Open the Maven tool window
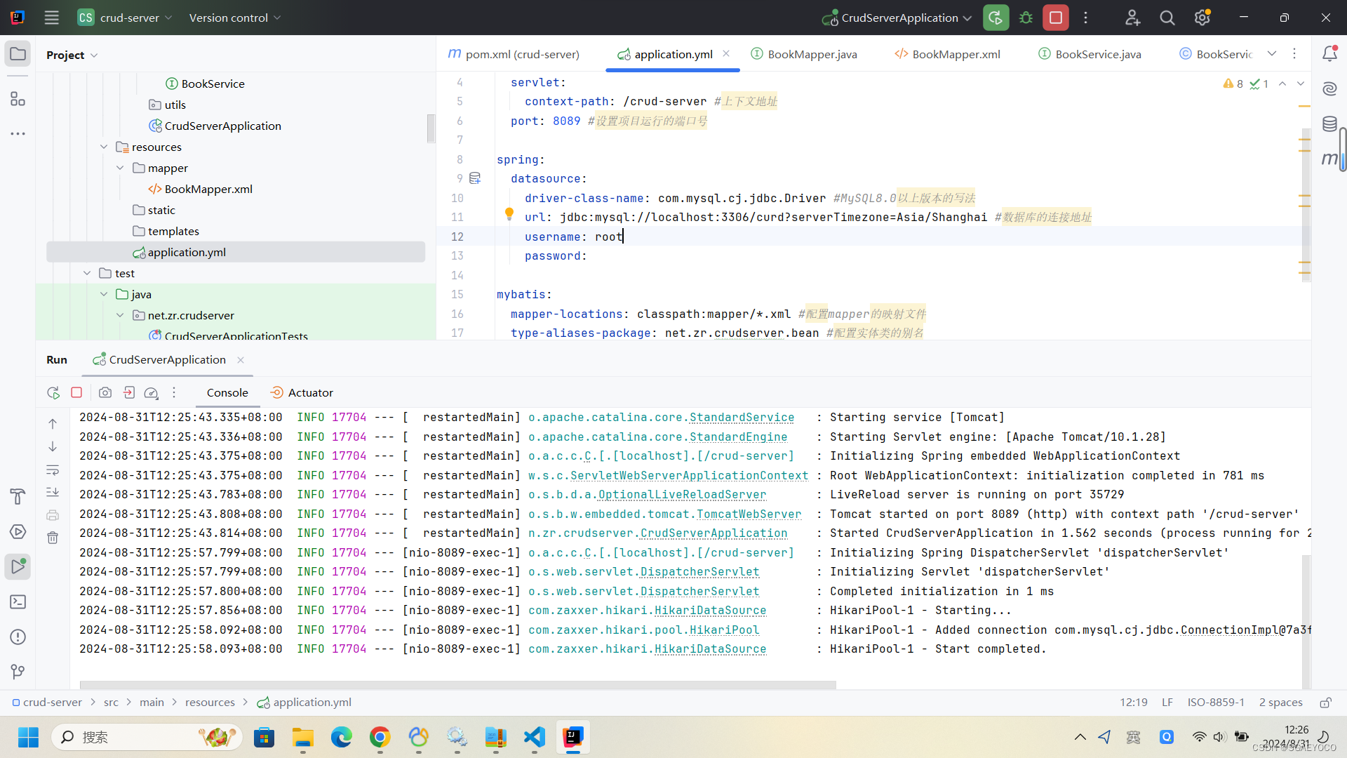Screen dimensions: 1347x758 click(1329, 159)
